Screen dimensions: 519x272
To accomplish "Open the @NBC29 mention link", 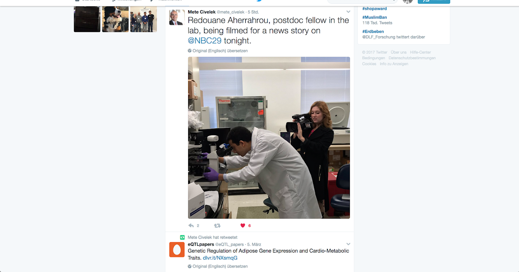I will (205, 41).
